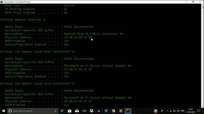
Task: Click the scrollbar up arrow
Action: click(202, 5)
